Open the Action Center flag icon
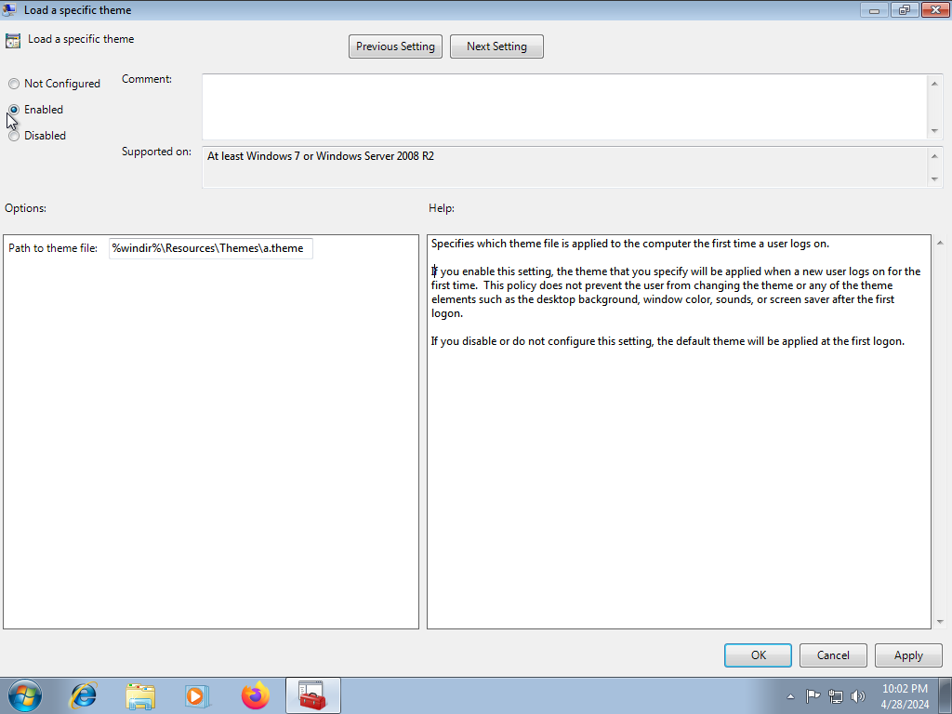Screen dimensions: 952x714 pos(813,695)
